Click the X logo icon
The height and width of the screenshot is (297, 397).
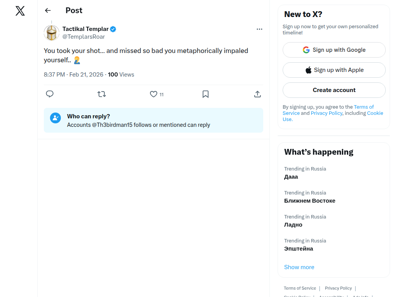pyautogui.click(x=20, y=11)
